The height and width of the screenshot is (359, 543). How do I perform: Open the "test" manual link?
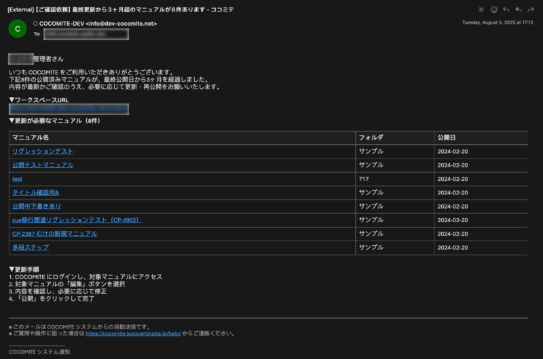(17, 179)
